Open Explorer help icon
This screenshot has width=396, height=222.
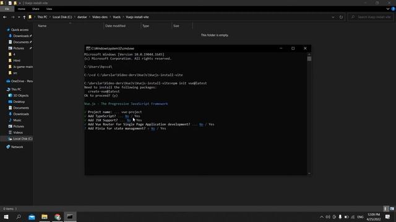point(393,9)
